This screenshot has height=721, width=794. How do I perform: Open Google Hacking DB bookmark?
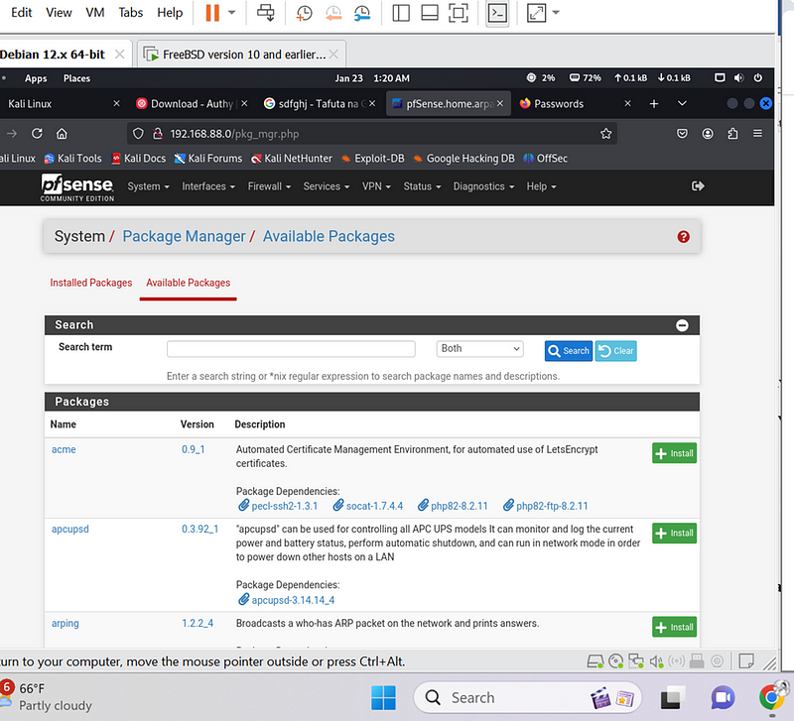[x=463, y=159]
